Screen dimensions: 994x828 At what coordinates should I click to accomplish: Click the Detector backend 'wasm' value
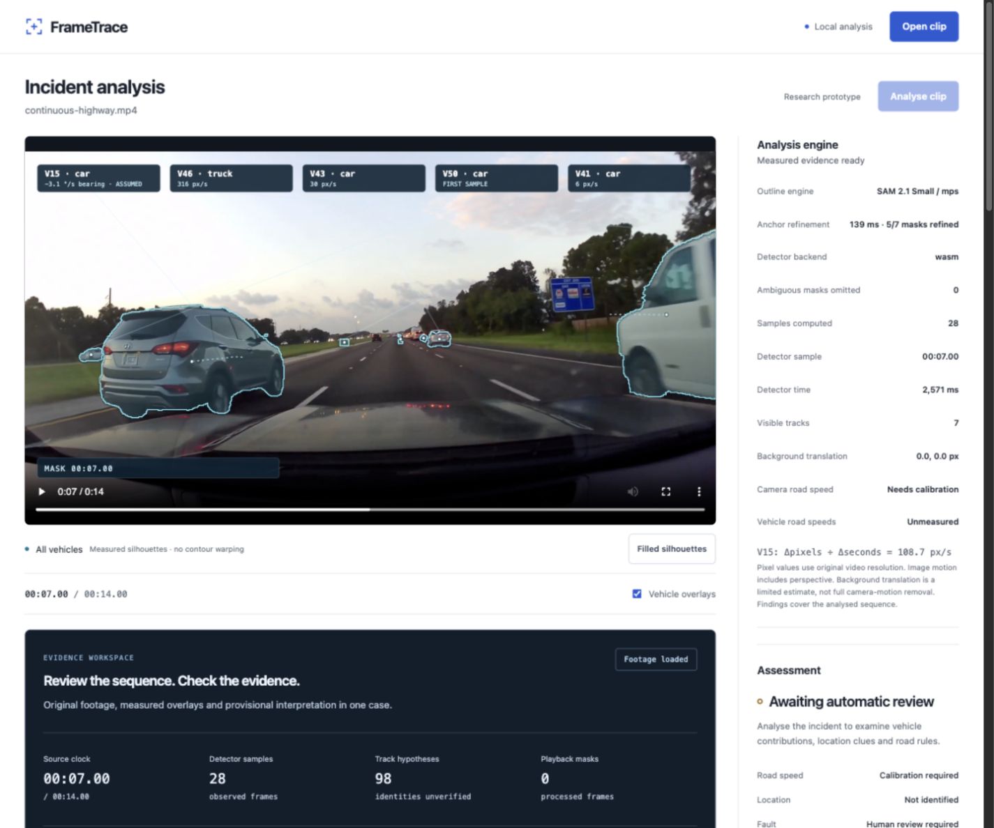point(947,256)
